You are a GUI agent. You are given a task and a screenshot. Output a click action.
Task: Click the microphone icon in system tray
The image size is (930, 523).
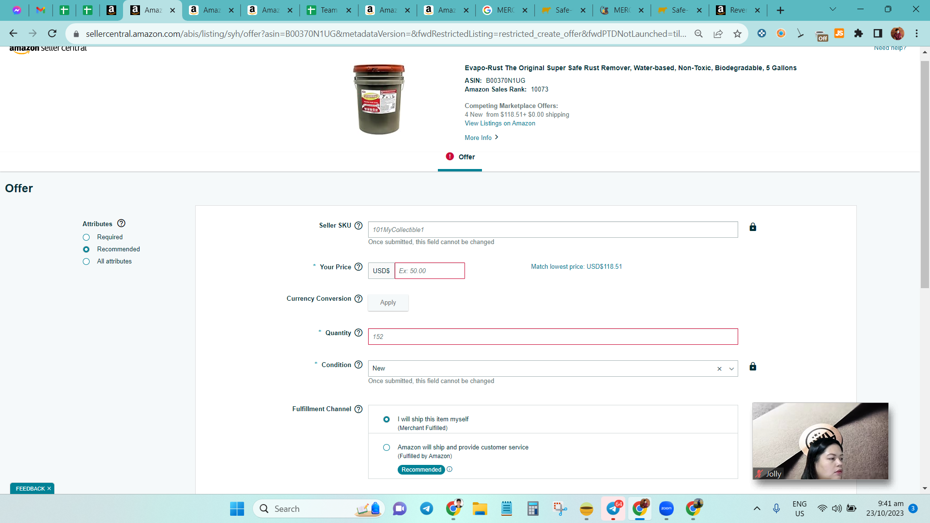tap(776, 508)
